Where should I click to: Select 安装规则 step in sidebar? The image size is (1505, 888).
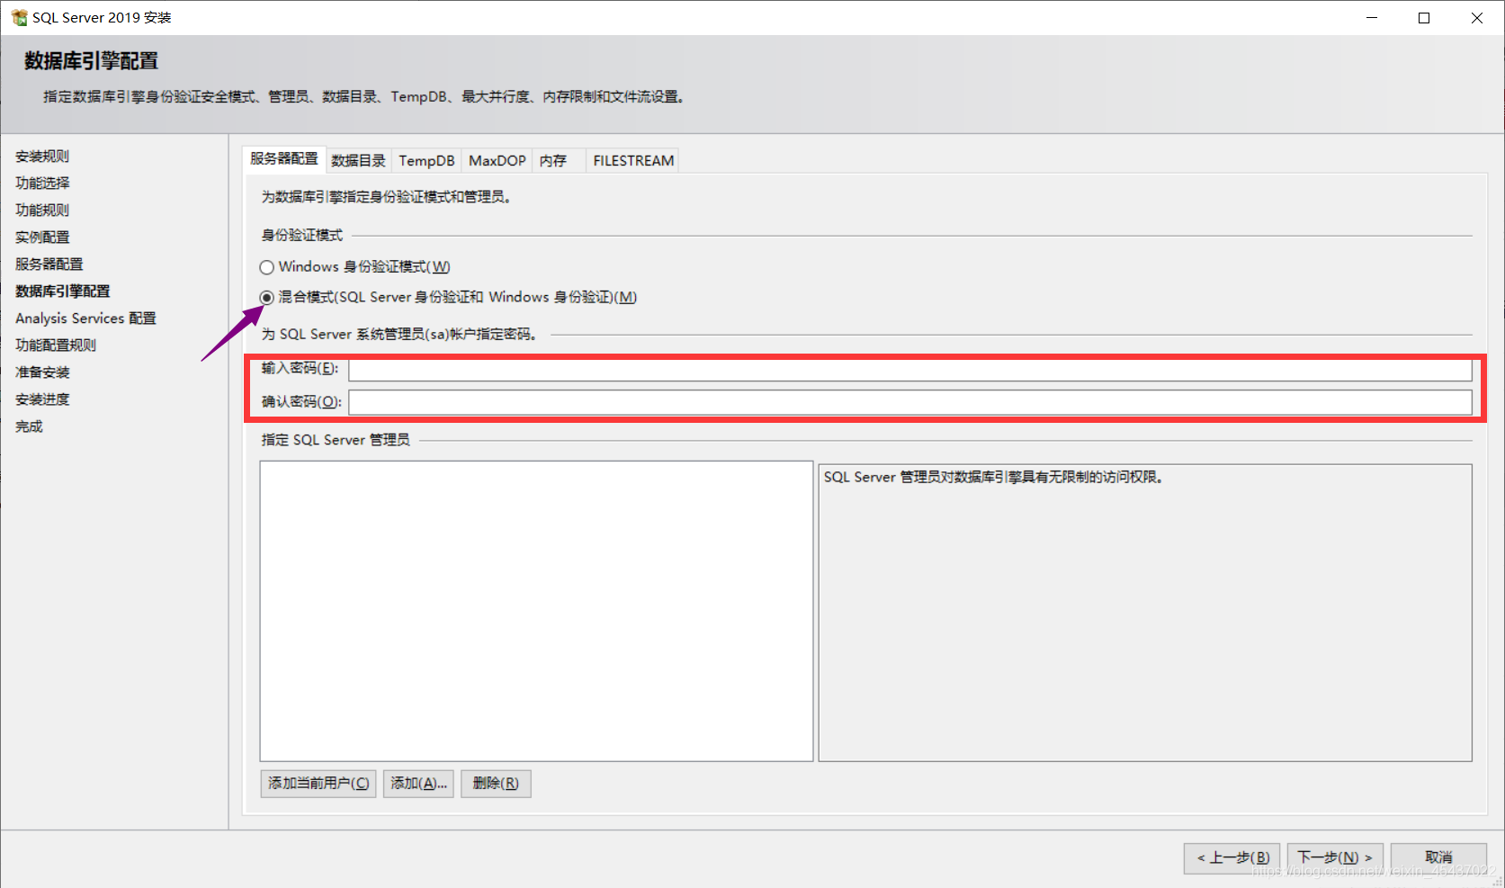coord(42,157)
